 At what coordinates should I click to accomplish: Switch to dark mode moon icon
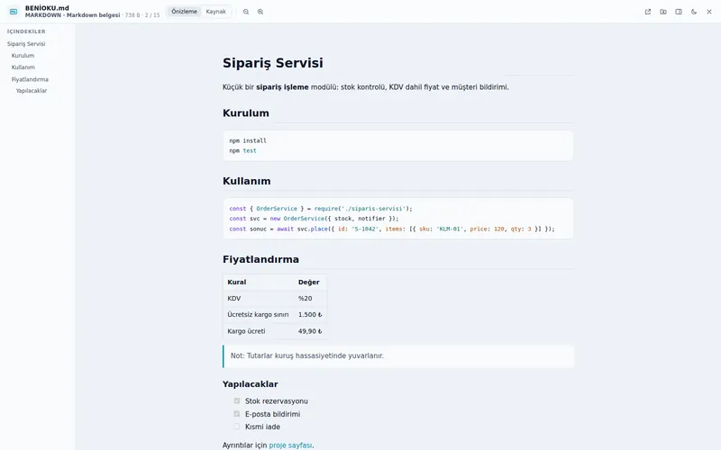(x=694, y=12)
